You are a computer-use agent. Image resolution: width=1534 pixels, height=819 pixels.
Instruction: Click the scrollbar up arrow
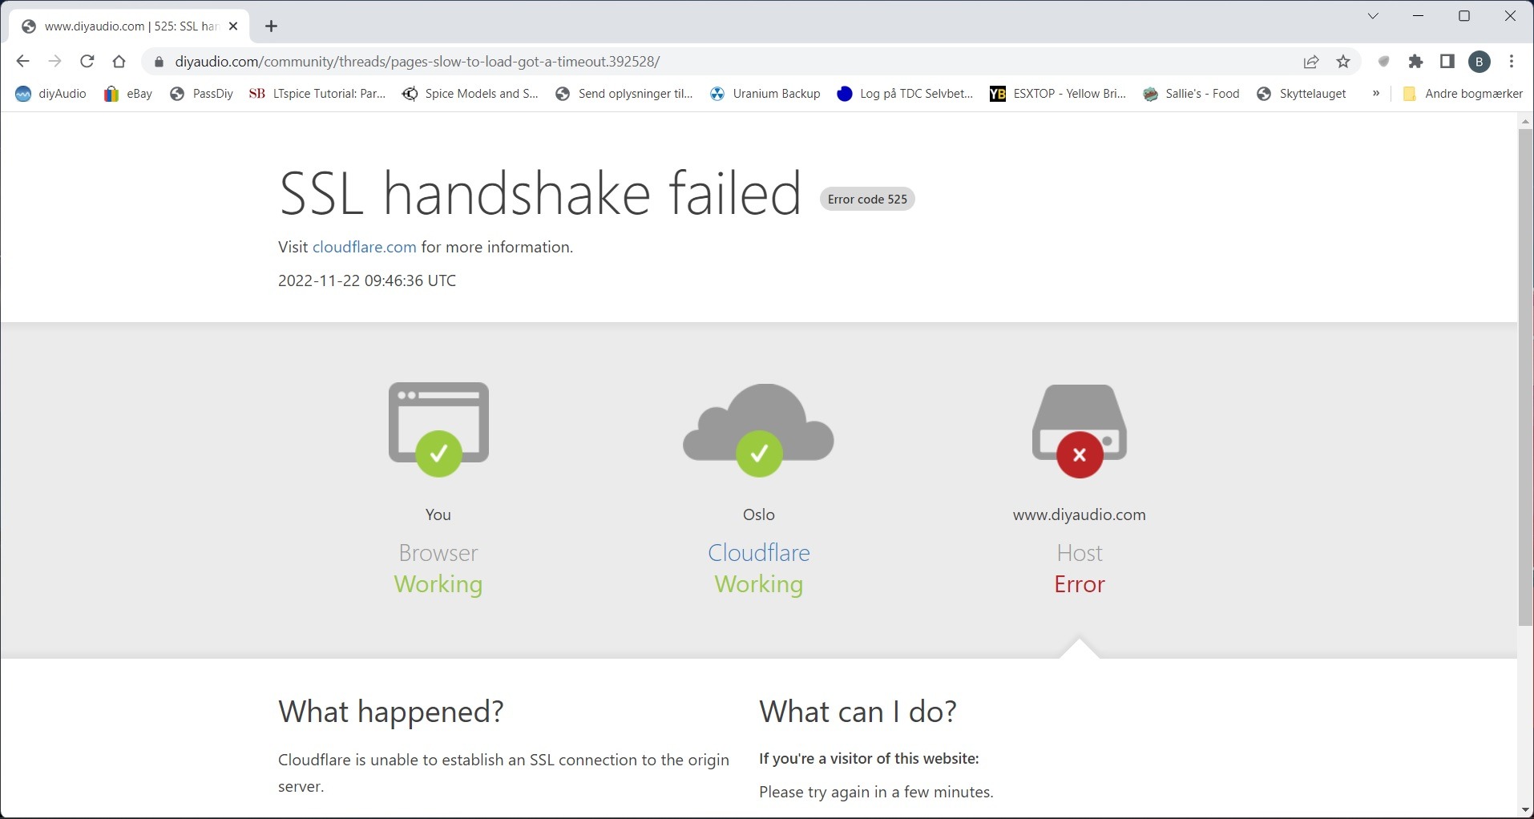[1526, 121]
